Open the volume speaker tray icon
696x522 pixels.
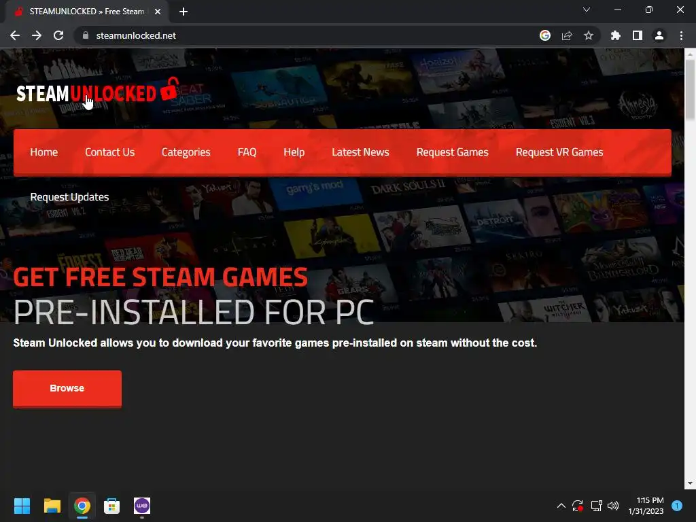coord(613,506)
